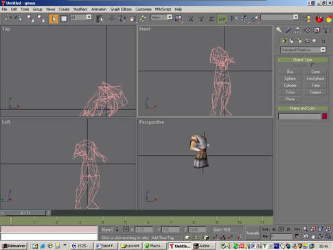Activate the Select and Link tool

coord(31,19)
